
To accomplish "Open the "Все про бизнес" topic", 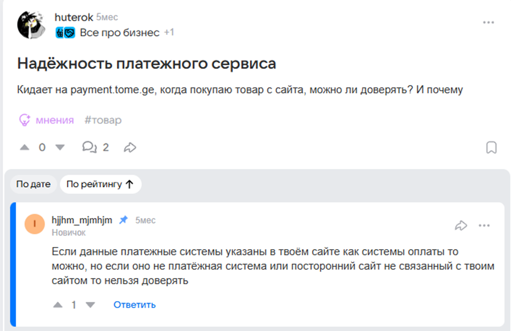I will click(119, 33).
